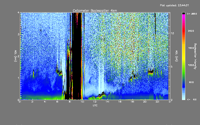Click the 'Ceilometer Backscatter 4km' plot title
The image size is (200, 125).
pos(95,10)
